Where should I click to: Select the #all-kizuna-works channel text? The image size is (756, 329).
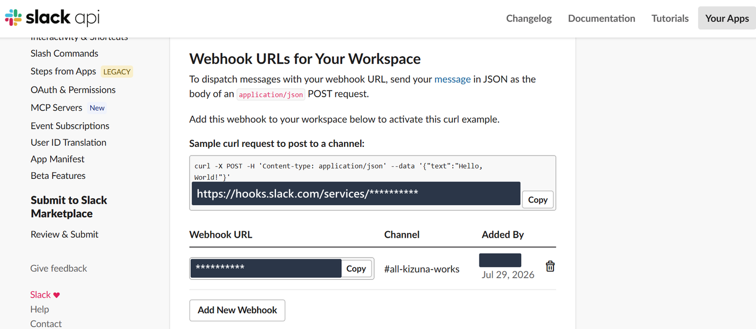pos(422,269)
